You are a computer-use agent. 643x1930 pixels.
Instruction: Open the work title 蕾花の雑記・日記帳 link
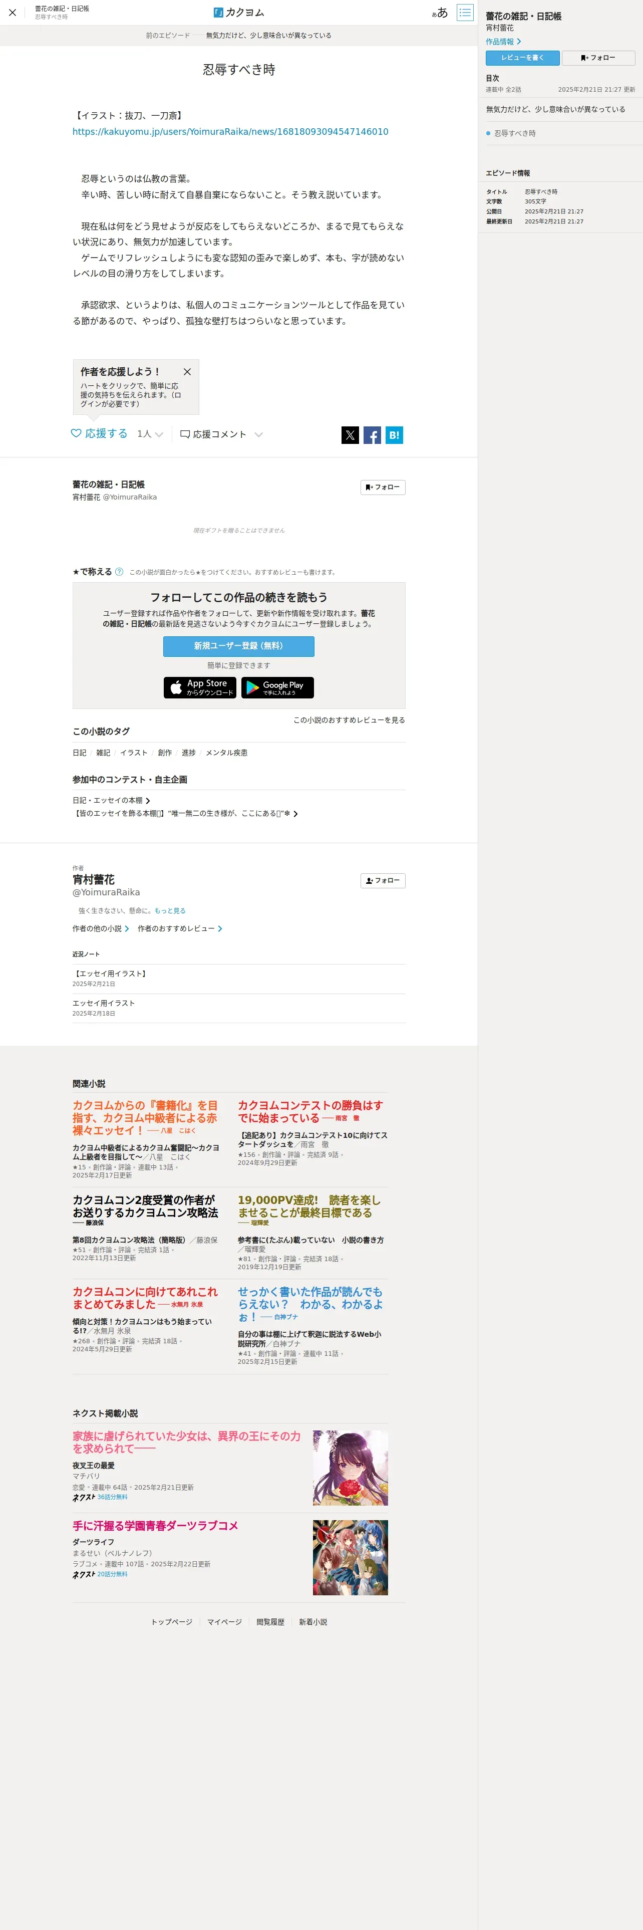pos(109,485)
